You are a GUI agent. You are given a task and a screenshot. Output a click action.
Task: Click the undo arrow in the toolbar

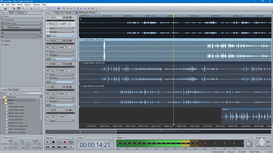(23, 9)
